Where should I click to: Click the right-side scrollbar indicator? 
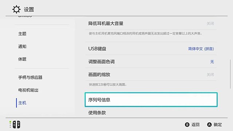[x=230, y=74]
